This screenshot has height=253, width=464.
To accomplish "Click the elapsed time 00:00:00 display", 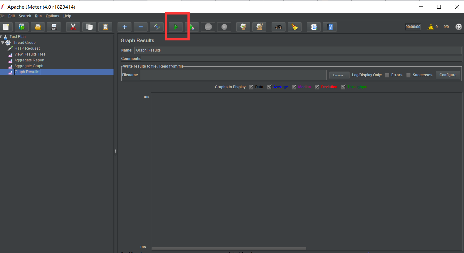I will 413,27.
